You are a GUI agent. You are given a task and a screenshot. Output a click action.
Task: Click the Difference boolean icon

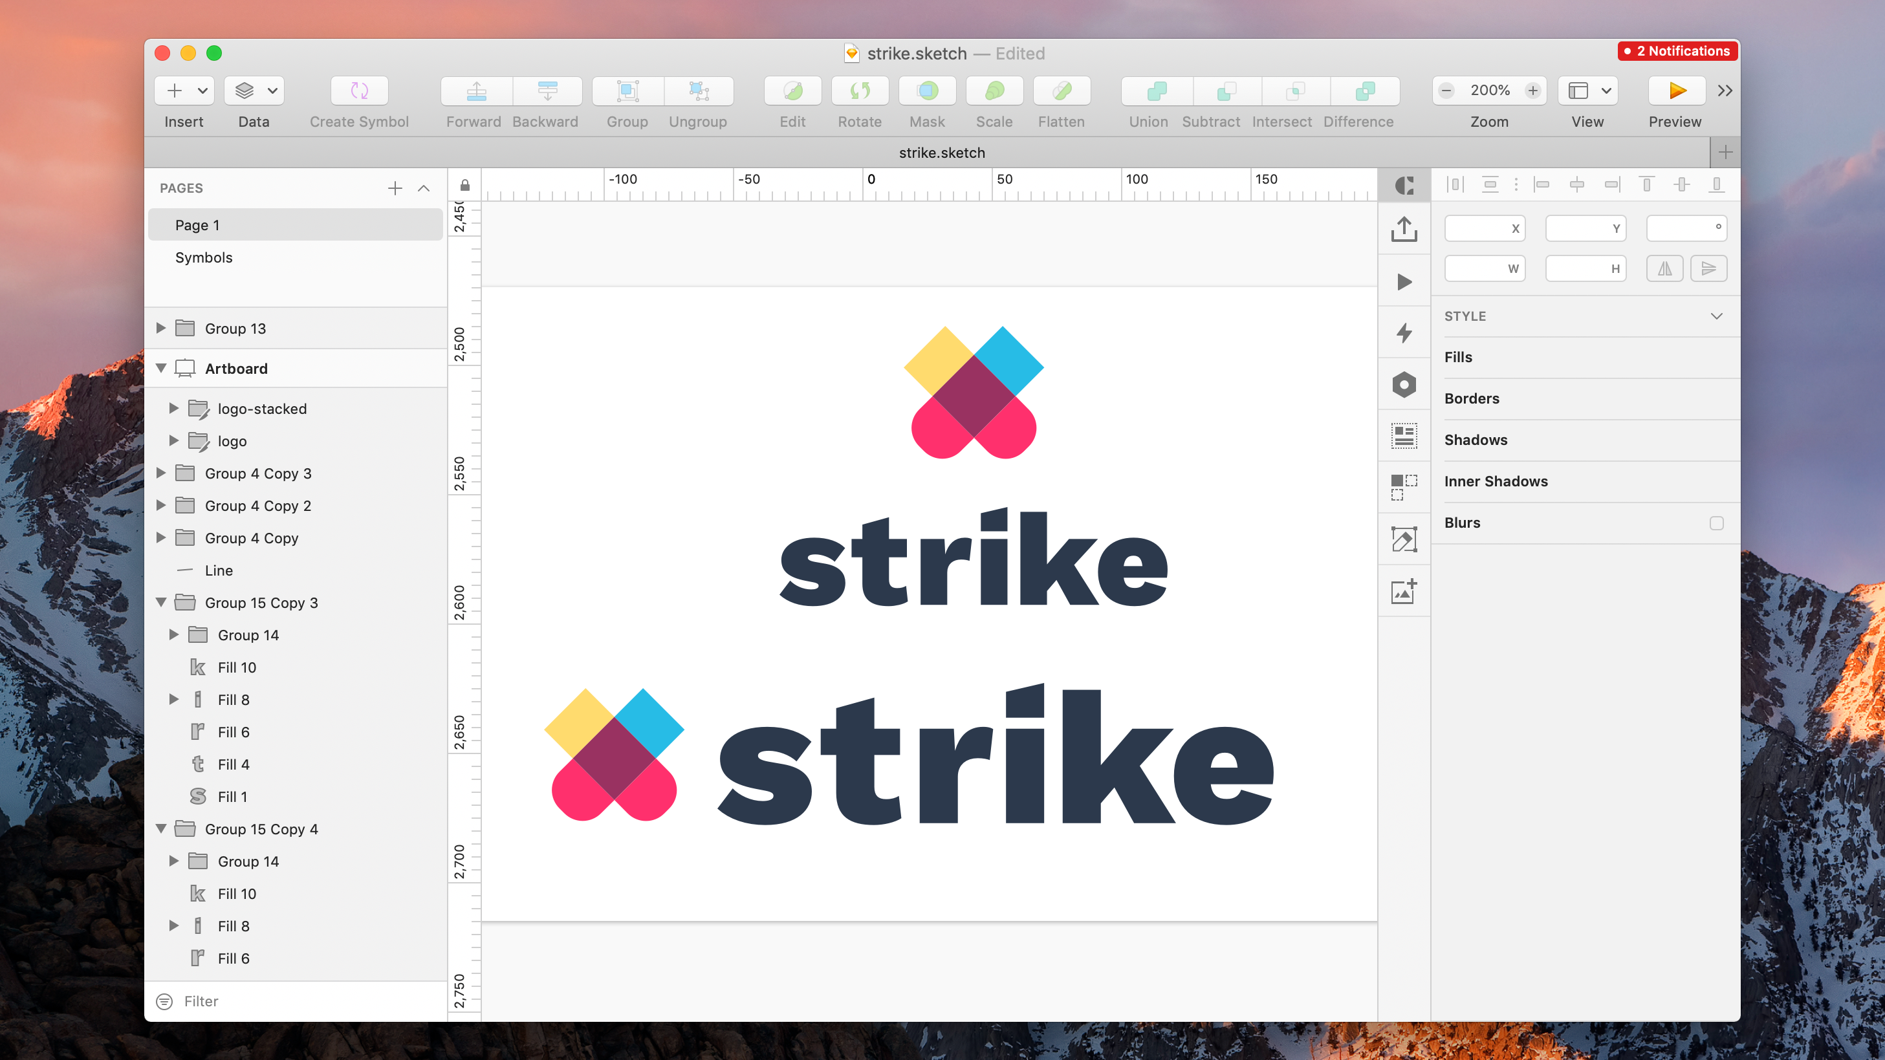(x=1365, y=91)
